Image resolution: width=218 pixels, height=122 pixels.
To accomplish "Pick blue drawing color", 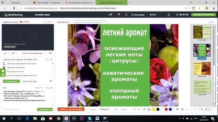I will click(x=170, y=109).
